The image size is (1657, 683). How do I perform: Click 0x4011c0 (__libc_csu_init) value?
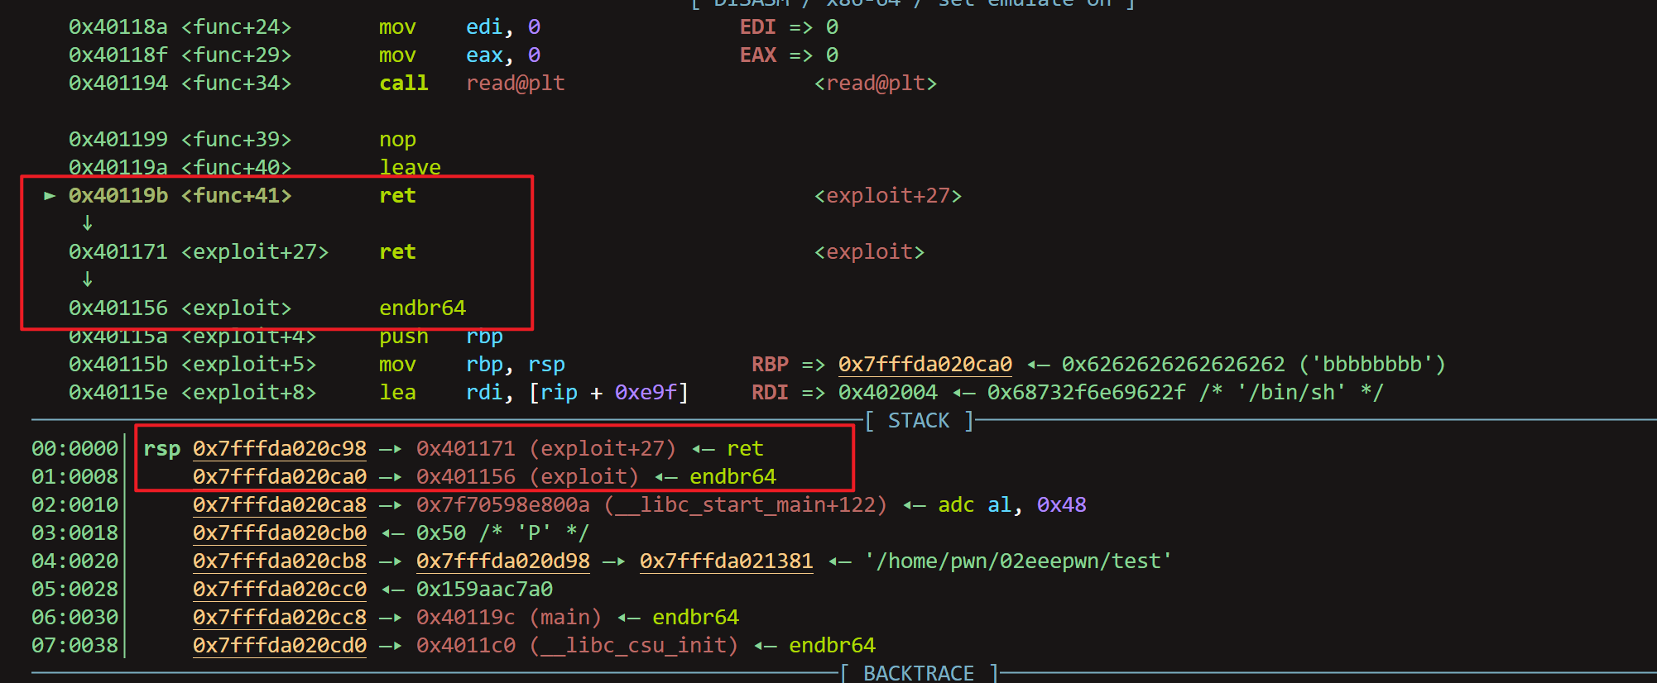(577, 646)
